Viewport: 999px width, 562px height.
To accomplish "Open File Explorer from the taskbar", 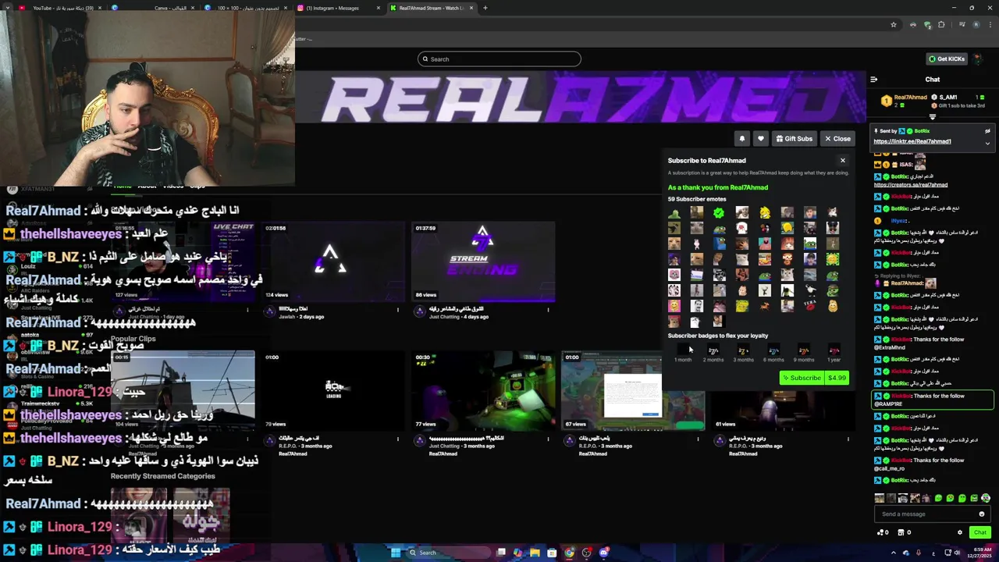I will click(x=535, y=553).
